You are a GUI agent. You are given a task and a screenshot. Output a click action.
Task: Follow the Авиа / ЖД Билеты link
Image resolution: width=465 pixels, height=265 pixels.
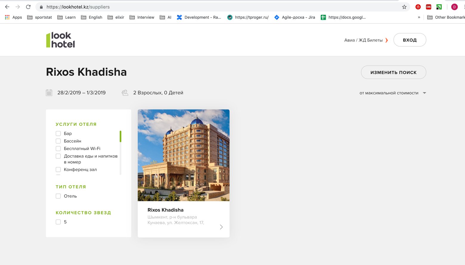point(366,40)
